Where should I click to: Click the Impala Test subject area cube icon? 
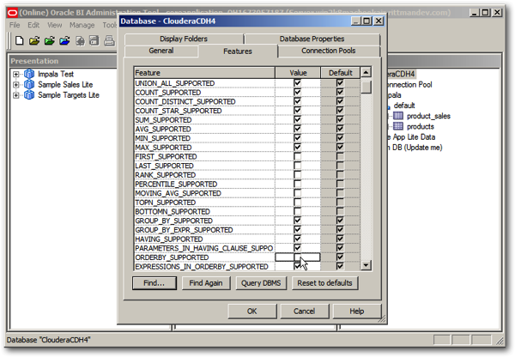coord(29,74)
